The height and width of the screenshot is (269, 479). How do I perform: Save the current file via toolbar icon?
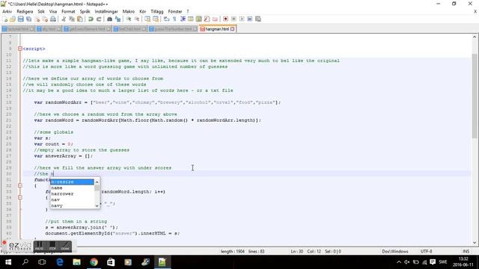coord(20,19)
